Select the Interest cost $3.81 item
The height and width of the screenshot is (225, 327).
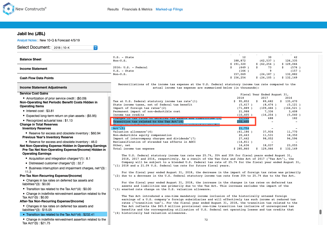coord(40,111)
